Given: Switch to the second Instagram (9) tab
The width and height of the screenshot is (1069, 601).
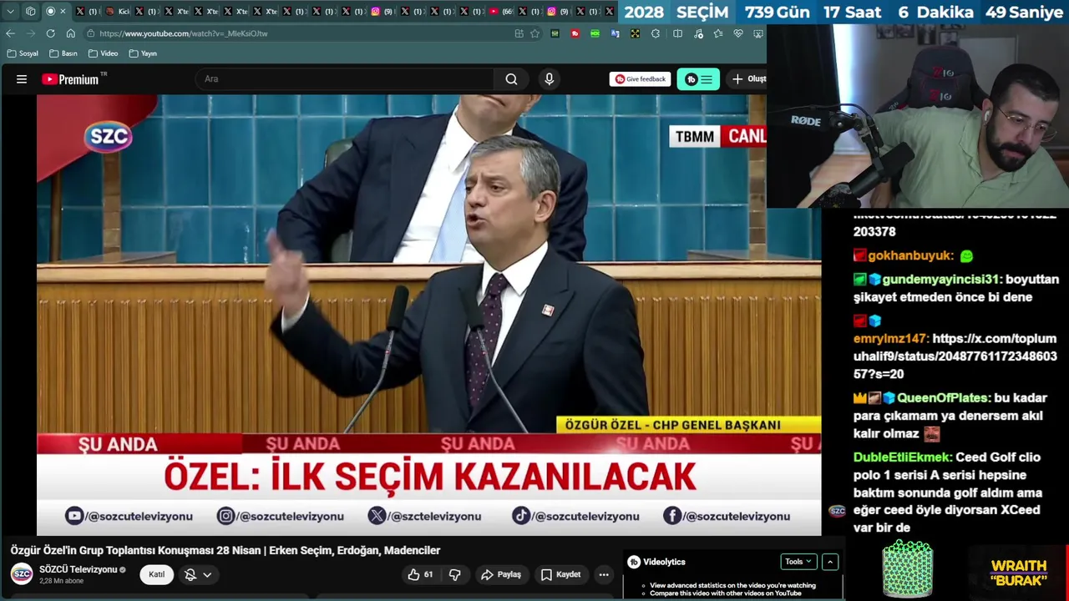Looking at the screenshot, I should pyautogui.click(x=558, y=12).
